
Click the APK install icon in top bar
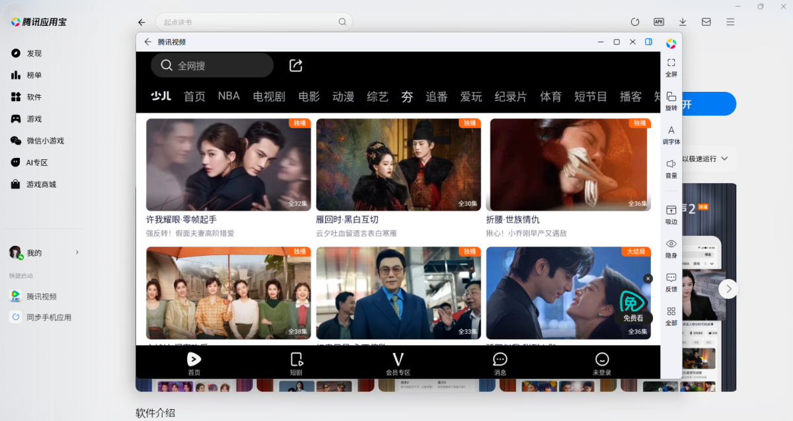659,22
